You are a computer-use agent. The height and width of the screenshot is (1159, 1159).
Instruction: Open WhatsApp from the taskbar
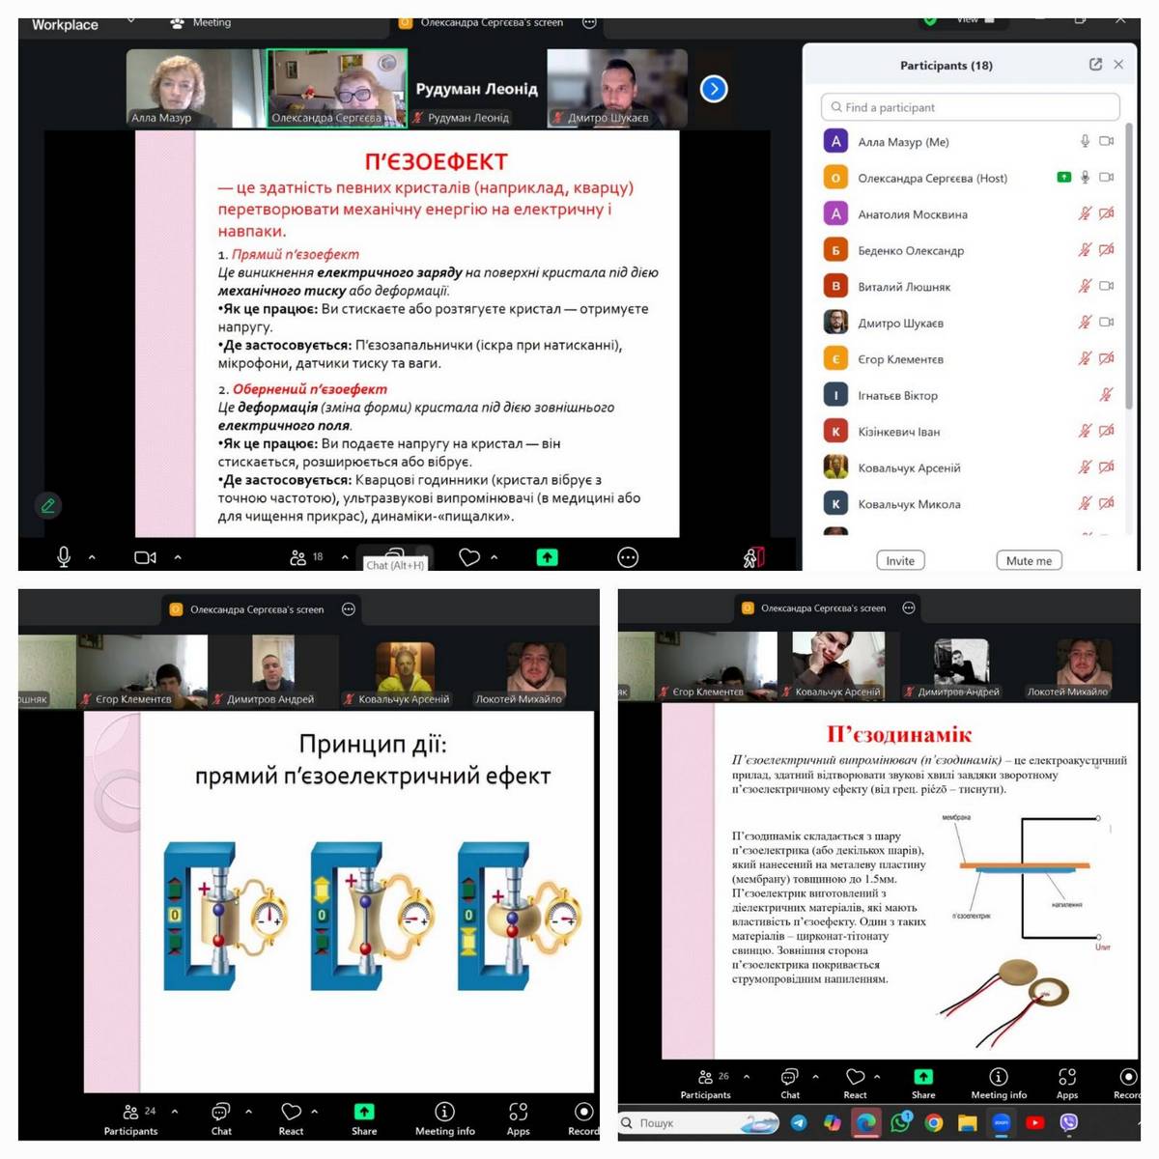900,1122
